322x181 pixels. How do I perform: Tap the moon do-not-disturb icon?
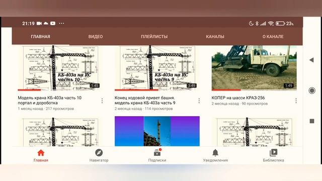[251, 24]
